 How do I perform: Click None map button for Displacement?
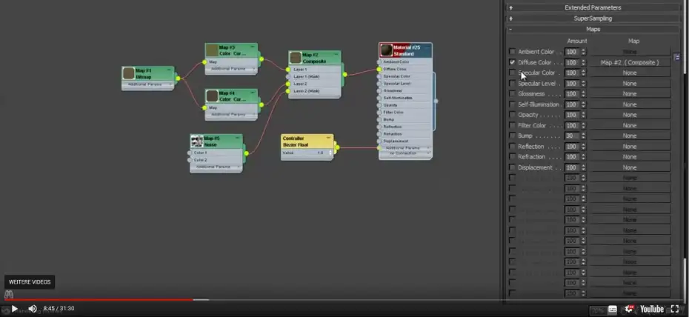[630, 167]
